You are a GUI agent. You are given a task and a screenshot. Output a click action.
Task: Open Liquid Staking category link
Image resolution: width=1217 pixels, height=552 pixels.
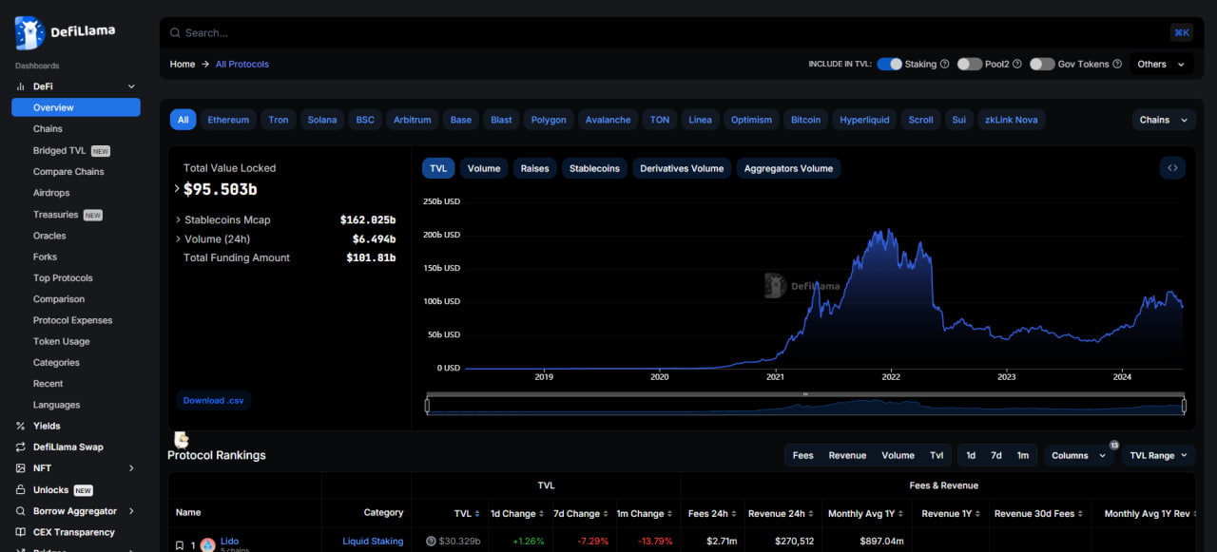[373, 542]
